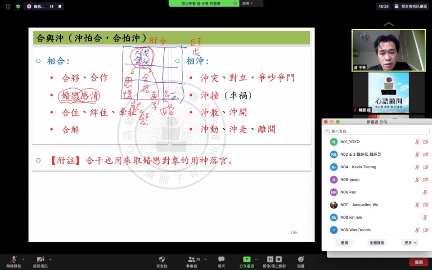The image size is (432, 270).
Task: Stop recording with the toolbar stop icon
Action: (279, 259)
